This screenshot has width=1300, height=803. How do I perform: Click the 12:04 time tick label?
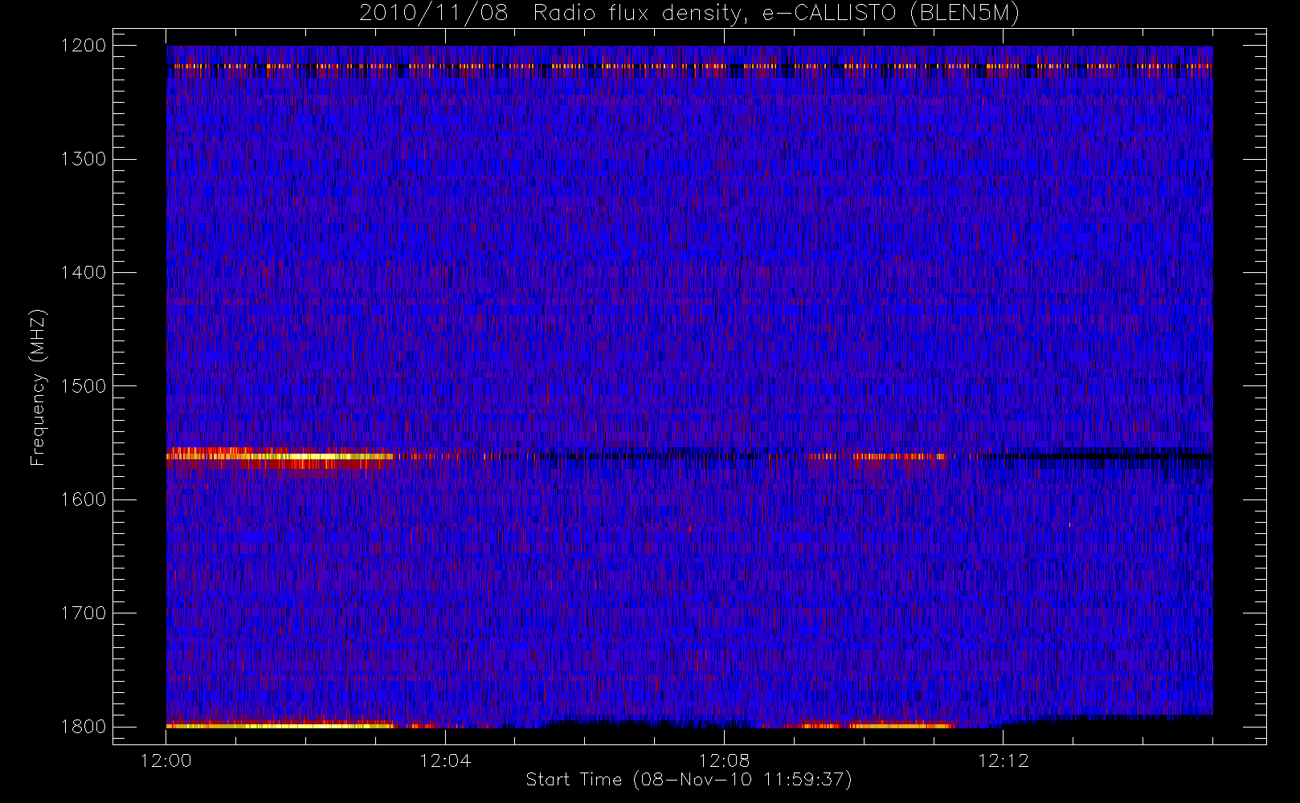coord(445,760)
